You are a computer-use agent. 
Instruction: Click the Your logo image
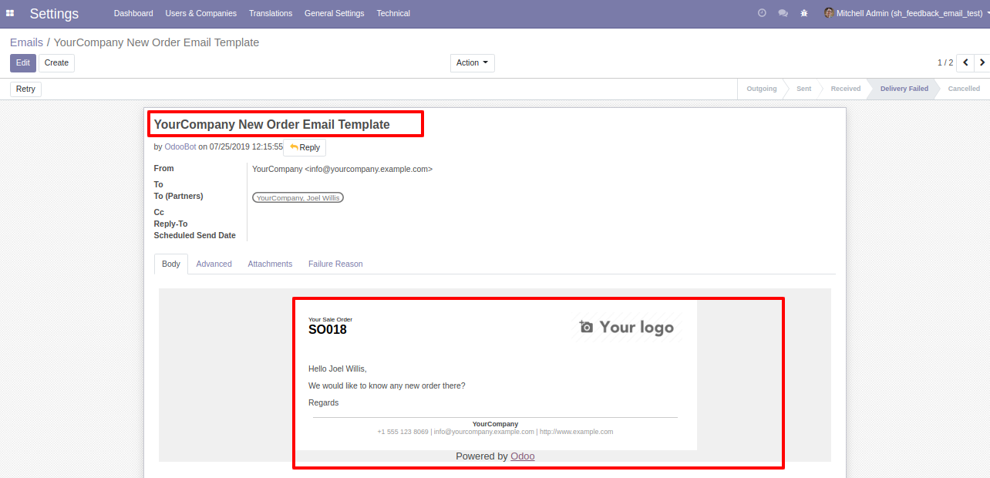coord(627,328)
